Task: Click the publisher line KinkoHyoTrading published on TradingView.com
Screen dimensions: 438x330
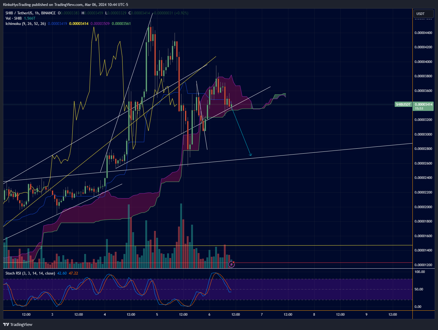Action: 65,5
